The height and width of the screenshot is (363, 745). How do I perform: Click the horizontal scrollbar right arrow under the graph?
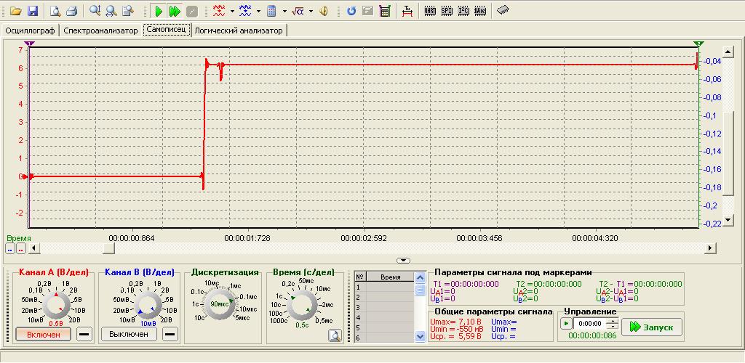click(711, 248)
